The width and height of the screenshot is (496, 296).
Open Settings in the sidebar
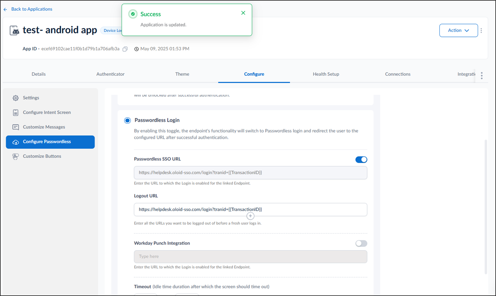pos(31,98)
